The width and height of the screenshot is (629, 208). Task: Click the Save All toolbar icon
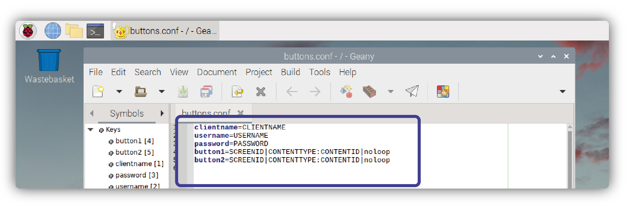coord(206,91)
